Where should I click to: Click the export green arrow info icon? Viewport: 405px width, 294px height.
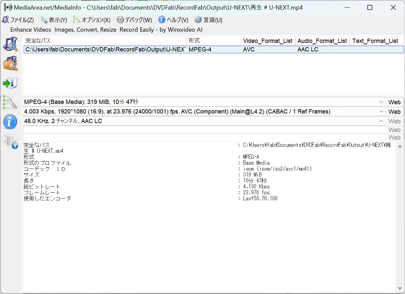point(10,83)
